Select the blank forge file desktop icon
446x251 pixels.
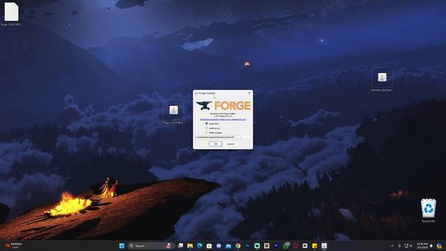click(x=11, y=14)
